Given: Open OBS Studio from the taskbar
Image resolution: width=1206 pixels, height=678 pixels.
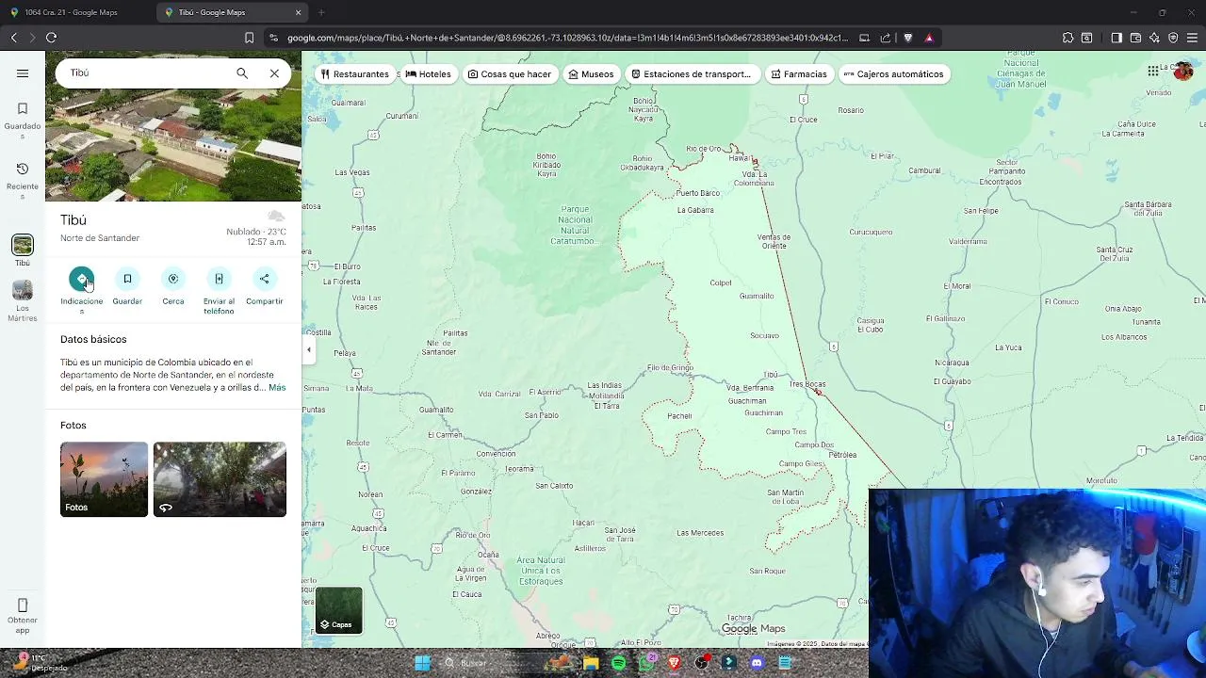Looking at the screenshot, I should [x=701, y=663].
